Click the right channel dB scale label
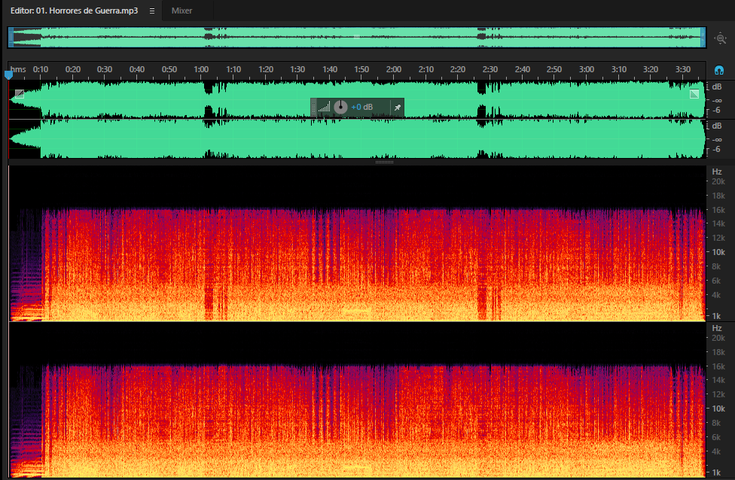Viewport: 735px width, 480px height. 717,126
